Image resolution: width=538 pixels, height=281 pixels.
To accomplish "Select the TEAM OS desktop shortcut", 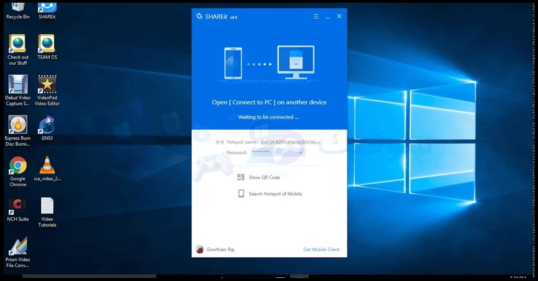I will (x=47, y=47).
